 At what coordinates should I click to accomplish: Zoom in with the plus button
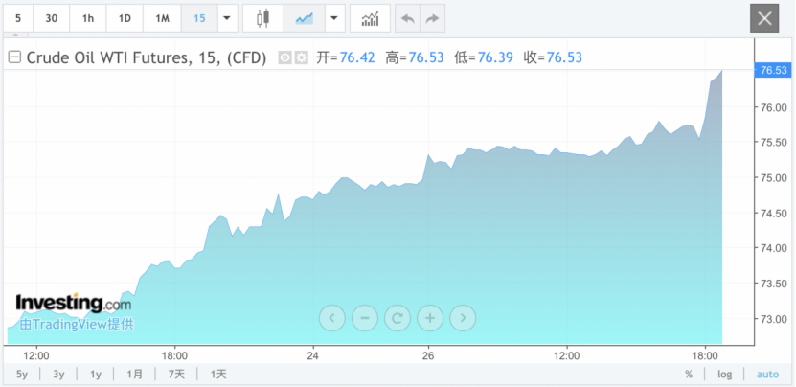(x=430, y=318)
